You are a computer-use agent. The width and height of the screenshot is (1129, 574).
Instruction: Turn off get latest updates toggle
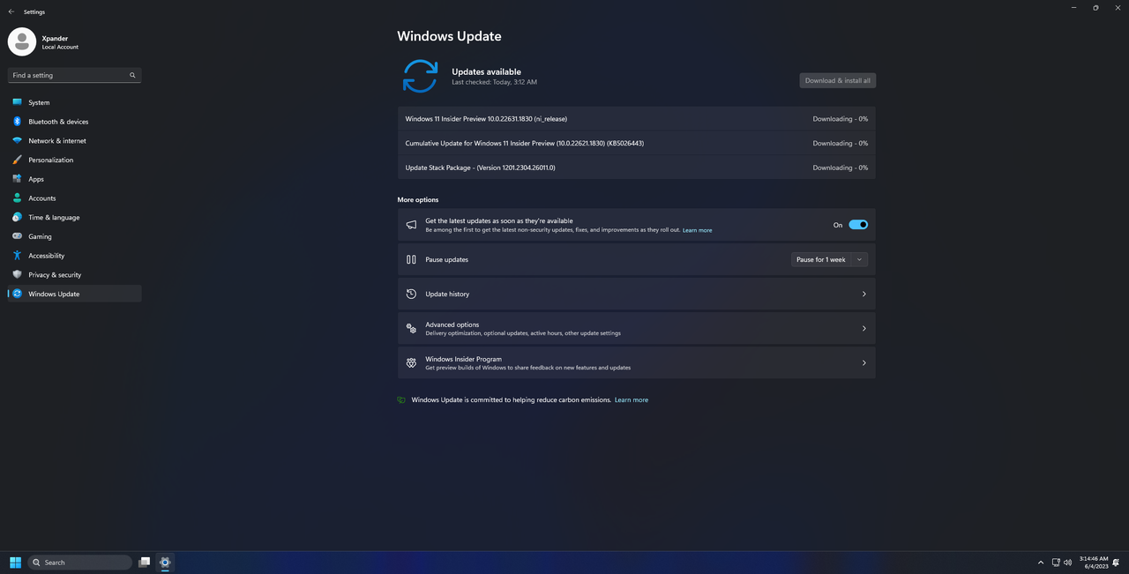tap(858, 225)
